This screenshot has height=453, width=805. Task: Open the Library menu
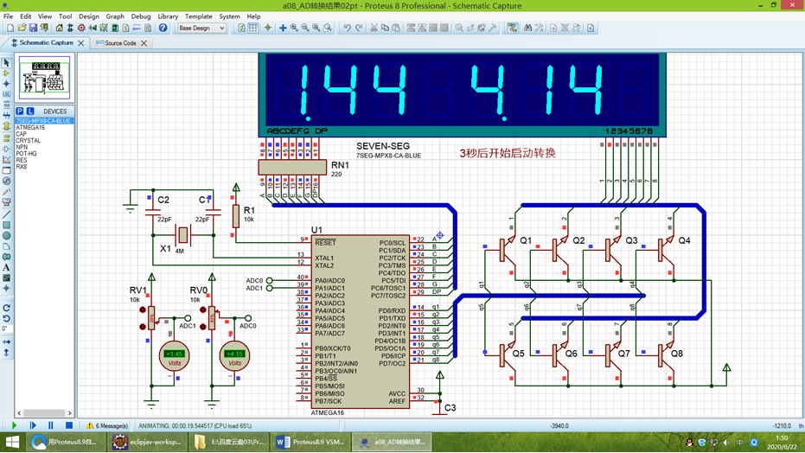168,16
